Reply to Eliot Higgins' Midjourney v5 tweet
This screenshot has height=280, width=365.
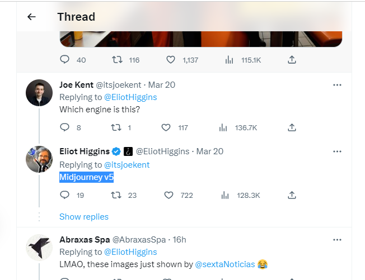point(64,195)
